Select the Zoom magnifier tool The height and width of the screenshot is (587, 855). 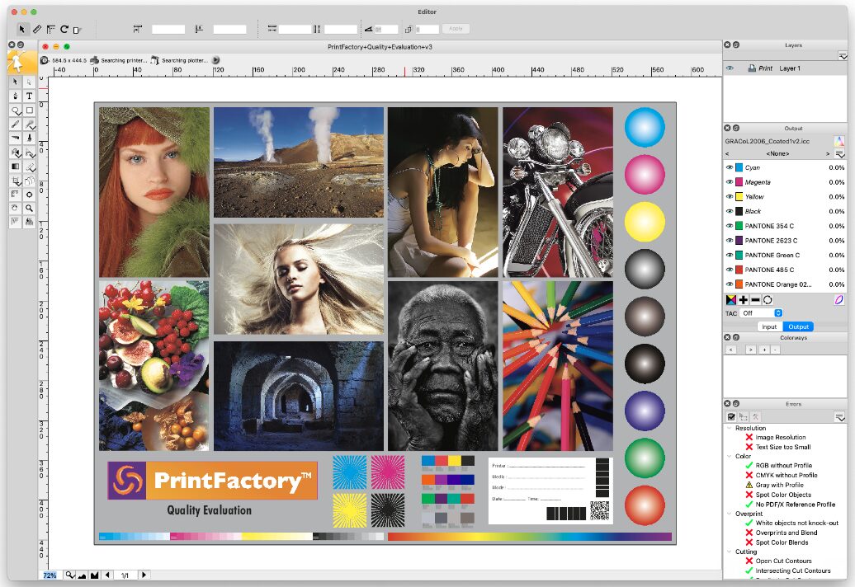point(30,208)
